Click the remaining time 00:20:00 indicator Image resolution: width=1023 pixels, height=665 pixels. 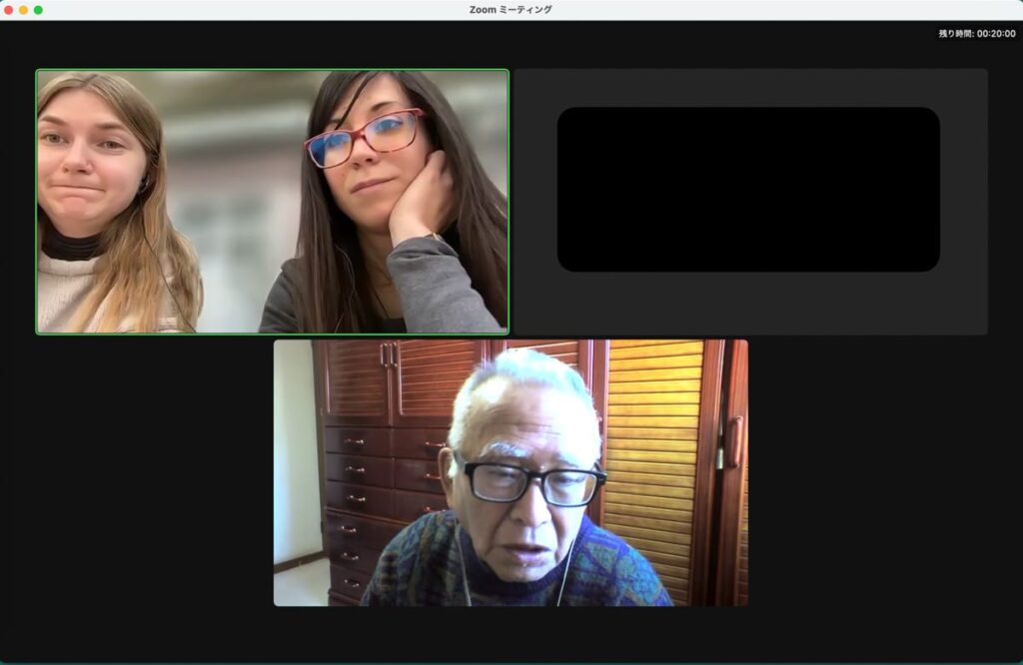tap(977, 33)
